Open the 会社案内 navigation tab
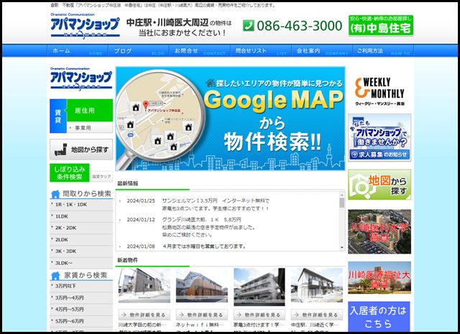This screenshot has width=460, height=334. 322,51
